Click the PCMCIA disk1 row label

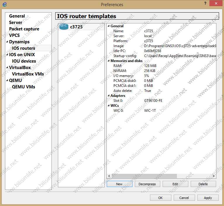[x=125, y=86]
